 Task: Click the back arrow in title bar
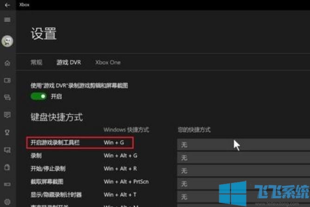tap(7, 5)
